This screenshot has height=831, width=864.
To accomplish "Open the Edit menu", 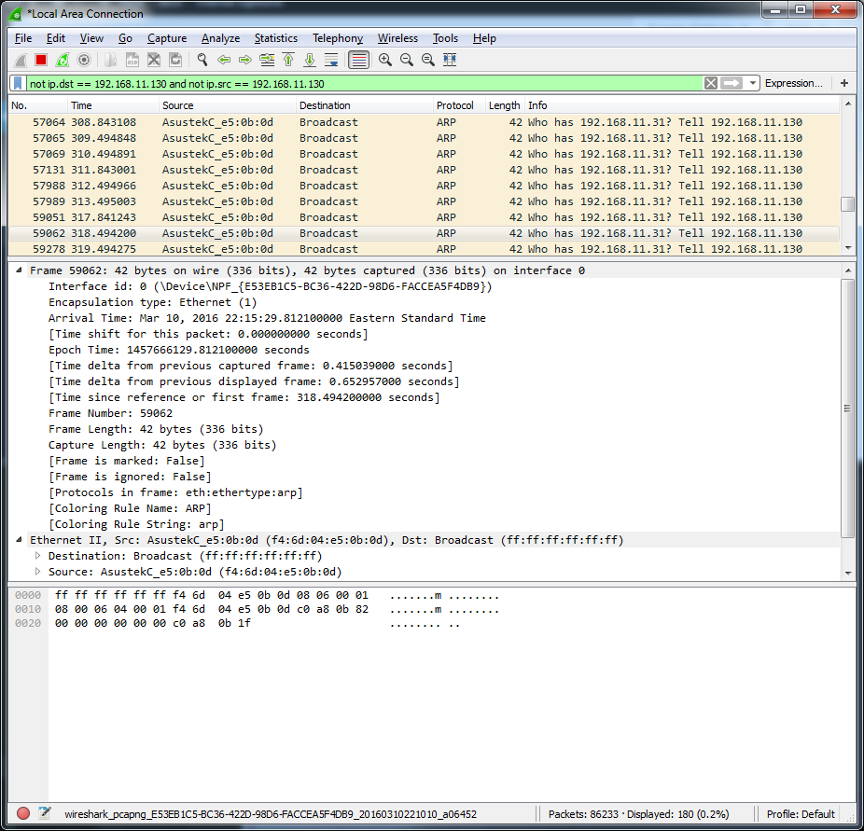I will tap(56, 38).
